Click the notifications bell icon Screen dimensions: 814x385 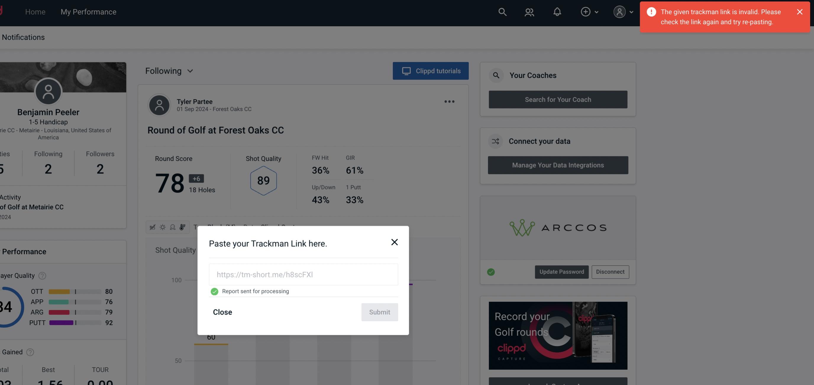pos(558,12)
